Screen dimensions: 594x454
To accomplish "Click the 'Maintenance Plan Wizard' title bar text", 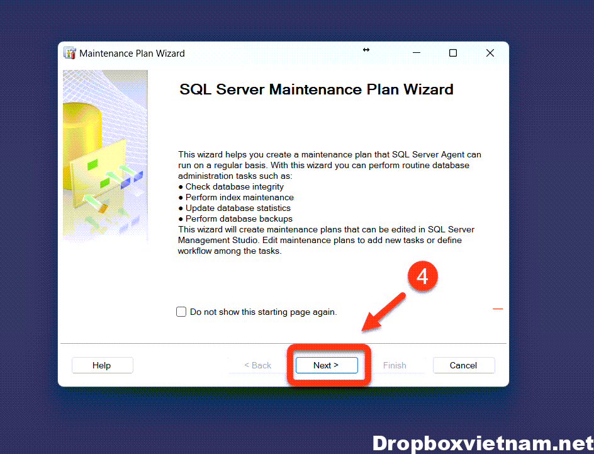I will (132, 54).
